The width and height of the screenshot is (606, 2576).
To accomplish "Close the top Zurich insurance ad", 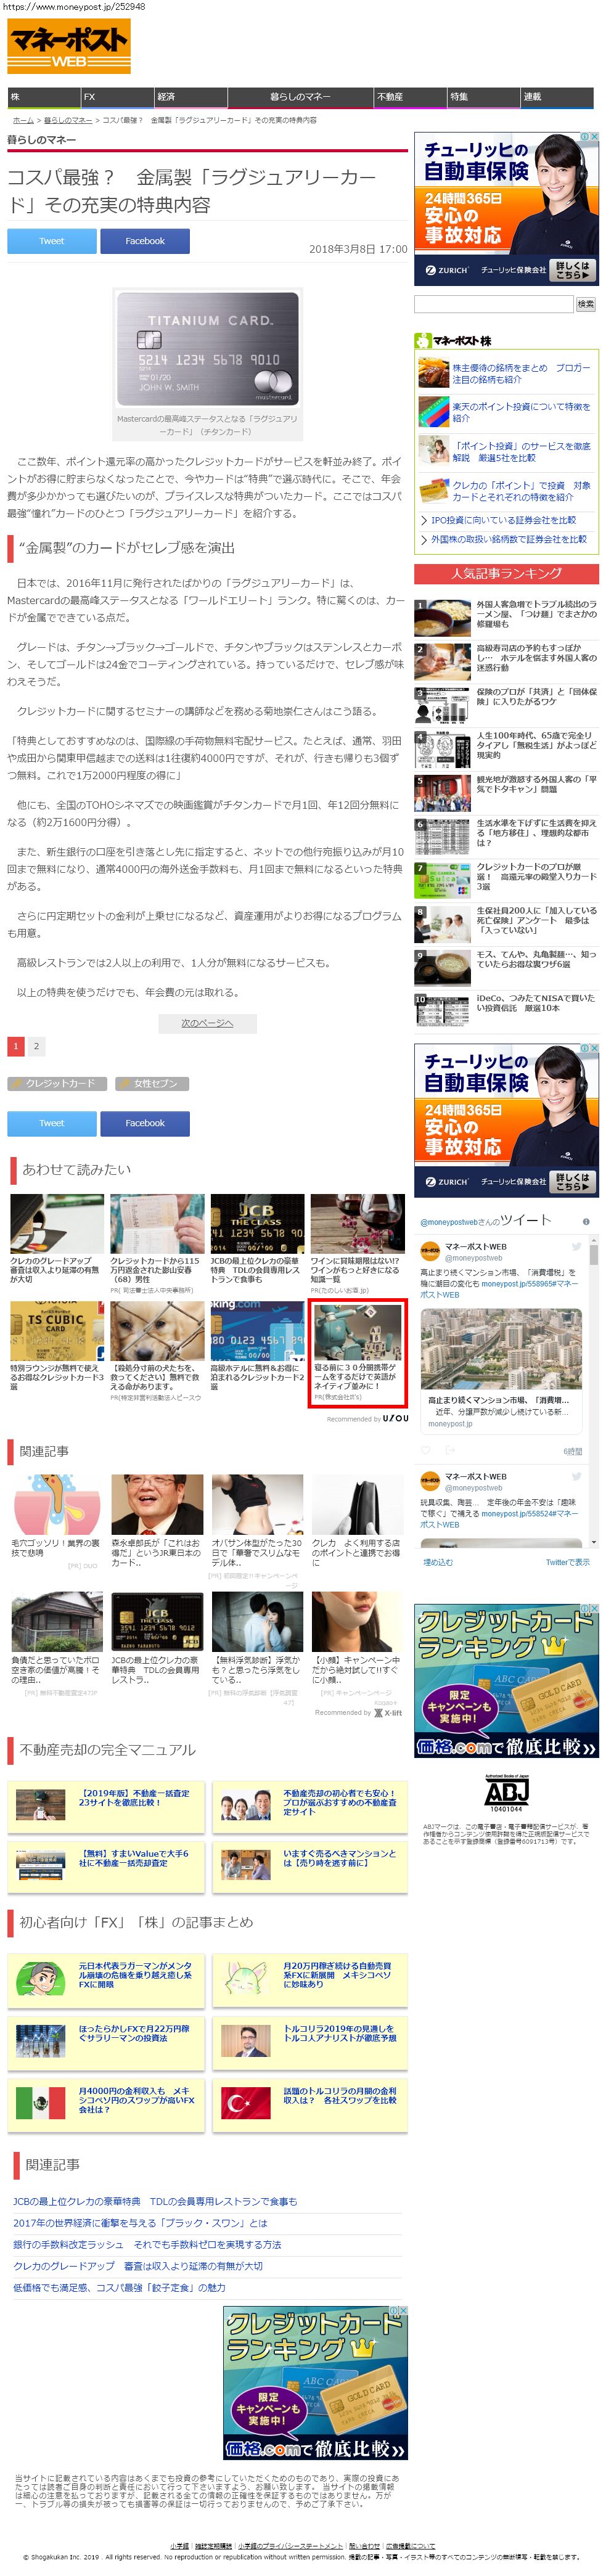I will click(594, 137).
